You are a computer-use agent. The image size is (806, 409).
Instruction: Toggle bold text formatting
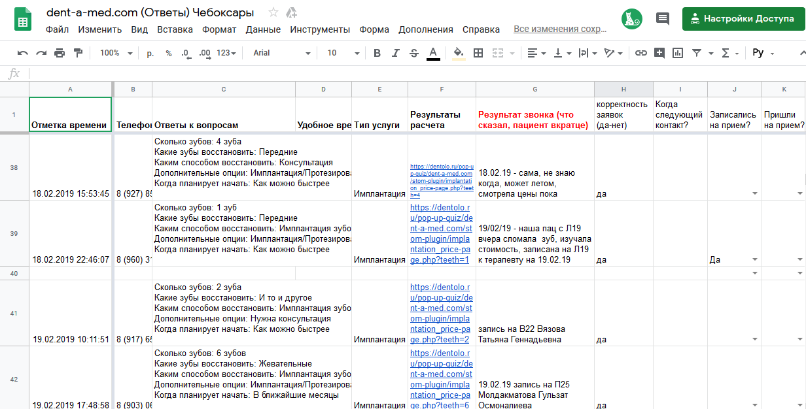tap(377, 53)
